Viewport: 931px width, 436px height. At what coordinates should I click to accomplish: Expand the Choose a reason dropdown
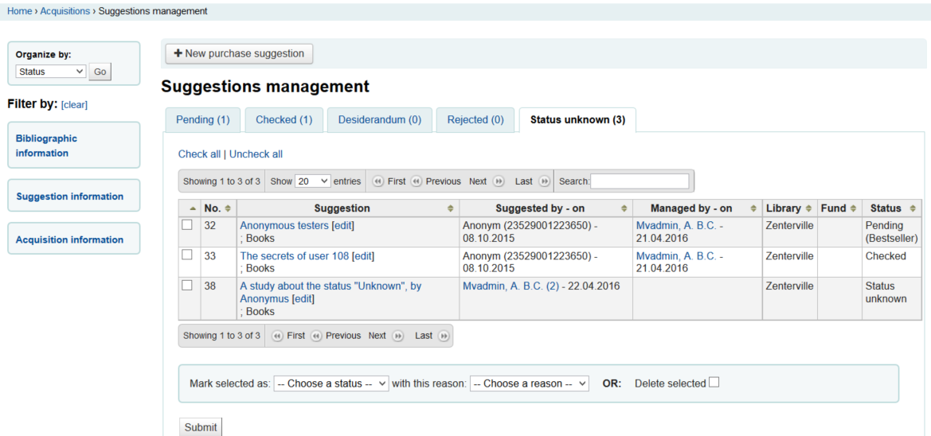(x=529, y=383)
